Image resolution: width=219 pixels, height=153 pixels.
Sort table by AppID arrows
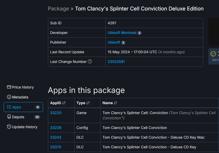[x=64, y=103]
